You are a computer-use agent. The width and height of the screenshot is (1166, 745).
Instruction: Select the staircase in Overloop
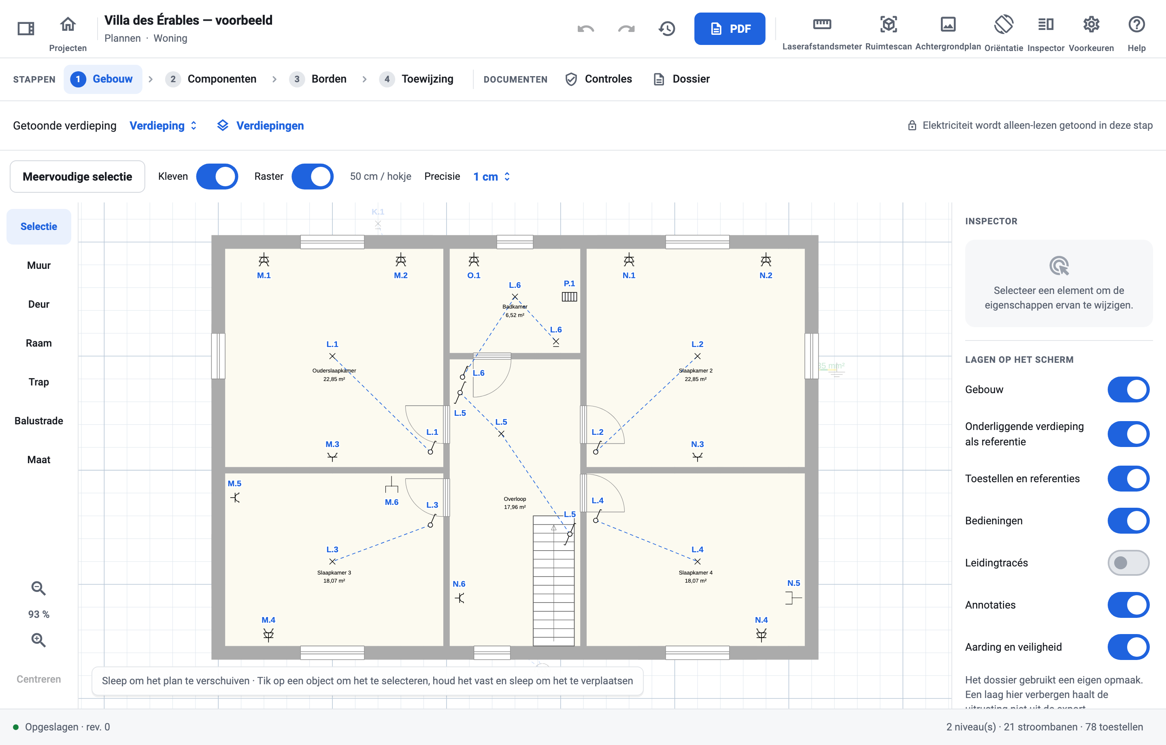553,580
